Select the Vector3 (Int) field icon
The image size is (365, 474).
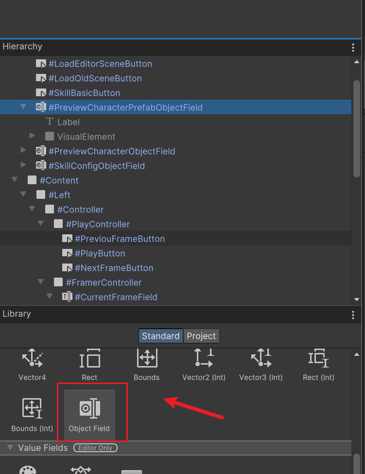click(261, 358)
